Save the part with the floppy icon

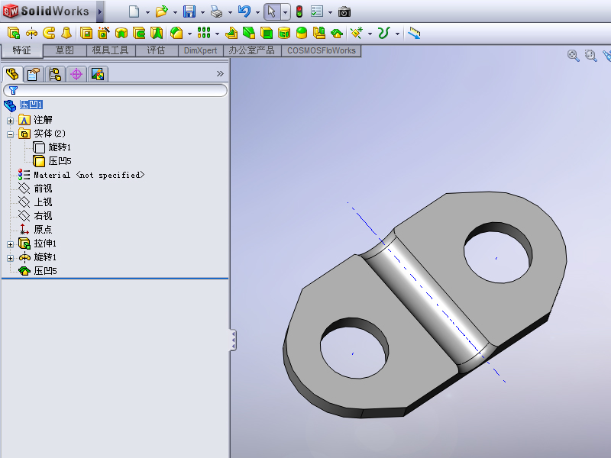pos(189,11)
